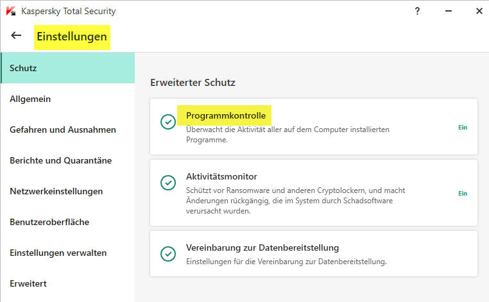Click the Kaspersky logo in title bar

pyautogui.click(x=11, y=11)
